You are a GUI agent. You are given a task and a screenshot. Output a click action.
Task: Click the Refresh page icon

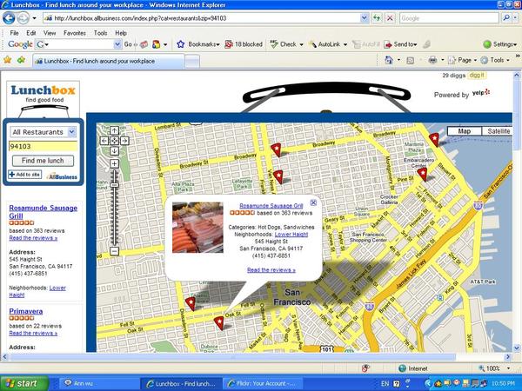click(x=377, y=18)
